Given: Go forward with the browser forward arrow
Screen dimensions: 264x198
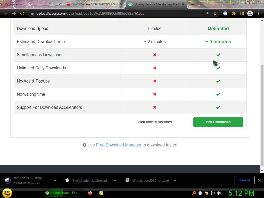Looking at the screenshot, I should tap(14, 13).
